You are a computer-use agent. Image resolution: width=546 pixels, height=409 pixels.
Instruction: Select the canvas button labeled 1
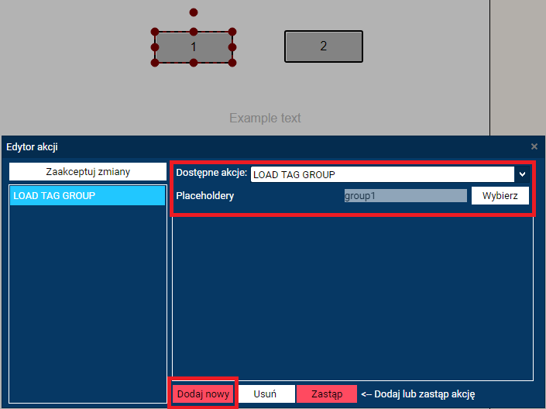194,47
